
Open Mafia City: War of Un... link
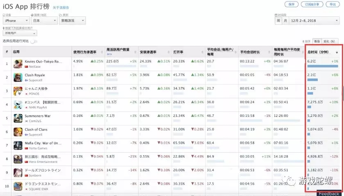click(43, 143)
